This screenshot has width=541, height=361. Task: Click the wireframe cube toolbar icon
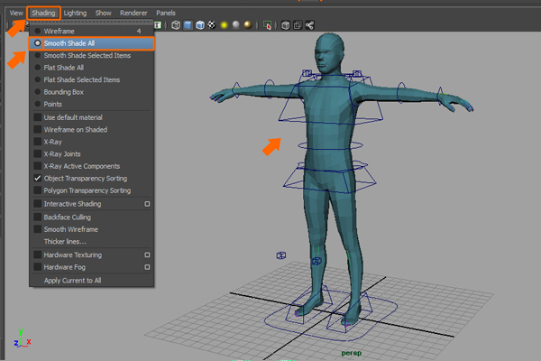click(176, 25)
